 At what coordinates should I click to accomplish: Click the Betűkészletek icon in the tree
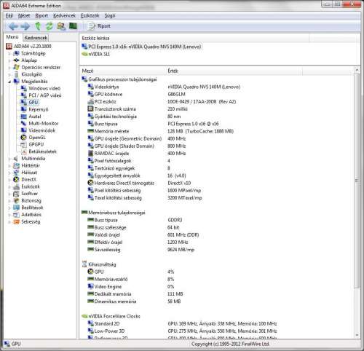(x=23, y=151)
